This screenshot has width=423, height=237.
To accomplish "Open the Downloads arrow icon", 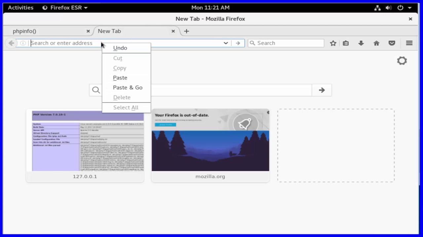I will tap(361, 43).
